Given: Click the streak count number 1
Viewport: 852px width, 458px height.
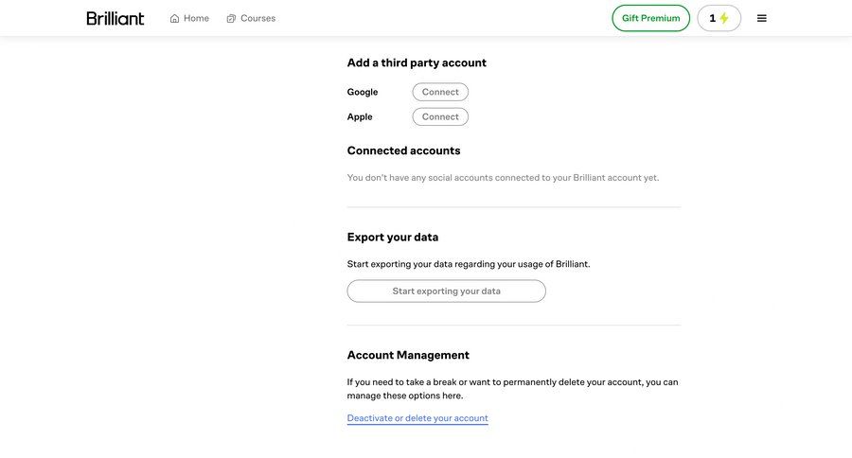Looking at the screenshot, I should (712, 18).
